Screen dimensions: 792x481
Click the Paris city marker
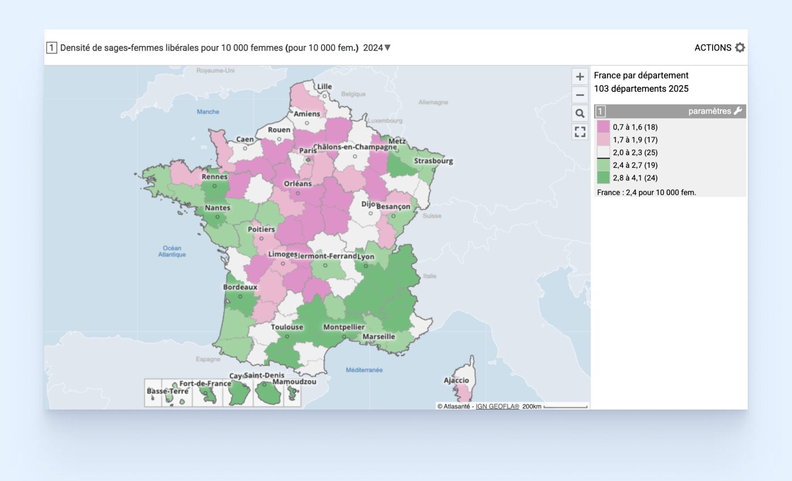click(x=308, y=159)
